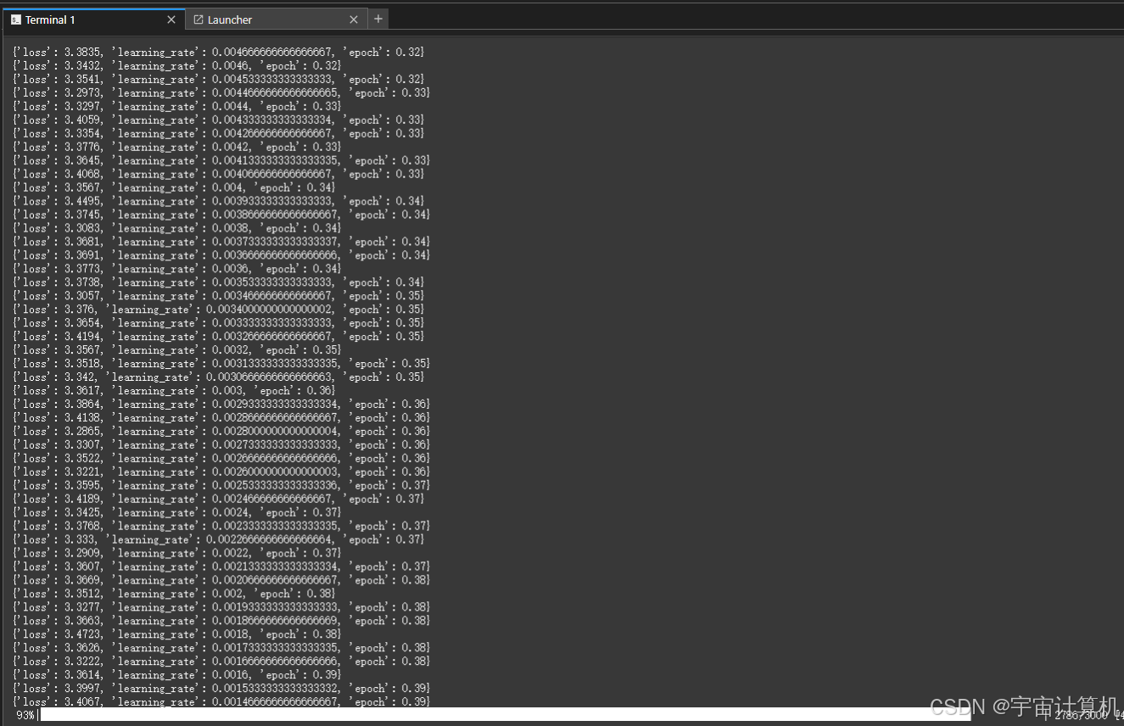Select log line with learning_rate 0.0034000000000000002
1124x726 pixels.
(x=219, y=310)
